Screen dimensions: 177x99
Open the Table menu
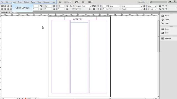(33, 2)
